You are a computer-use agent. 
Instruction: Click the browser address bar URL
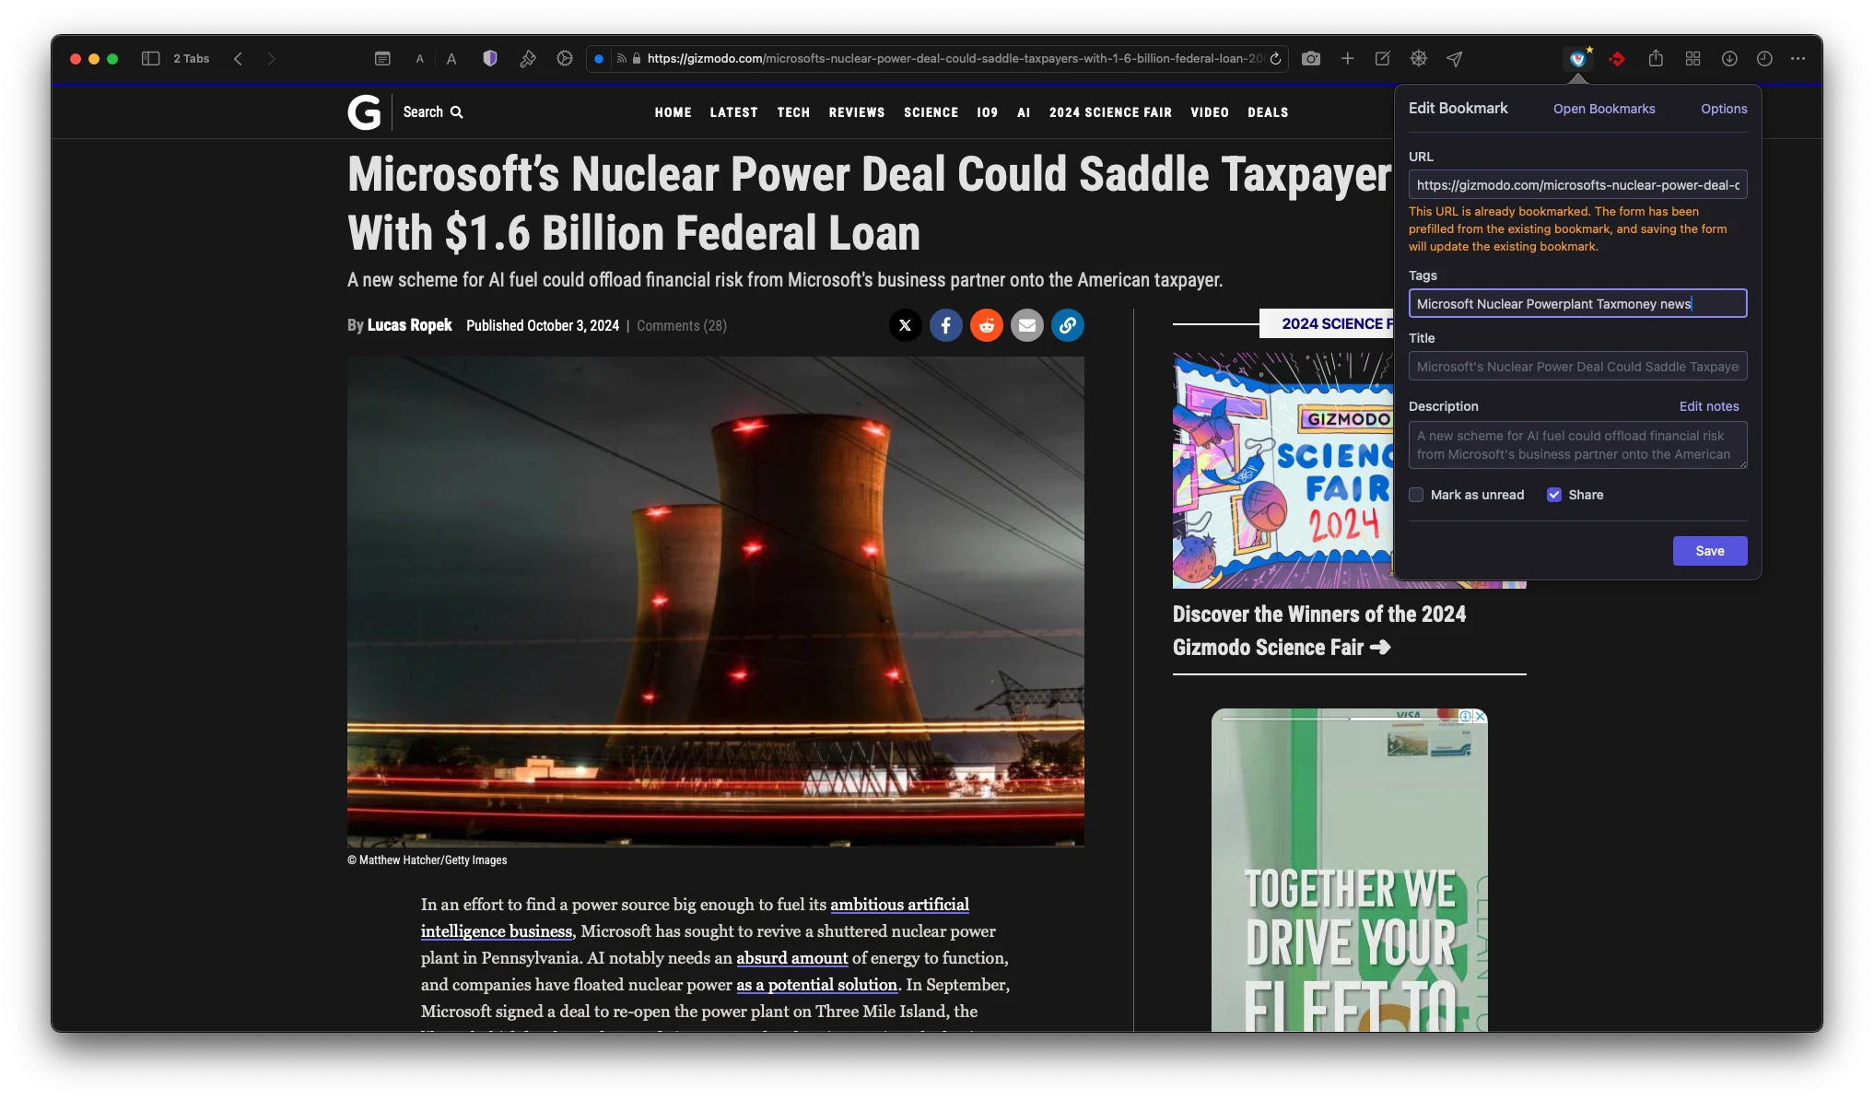coord(954,59)
